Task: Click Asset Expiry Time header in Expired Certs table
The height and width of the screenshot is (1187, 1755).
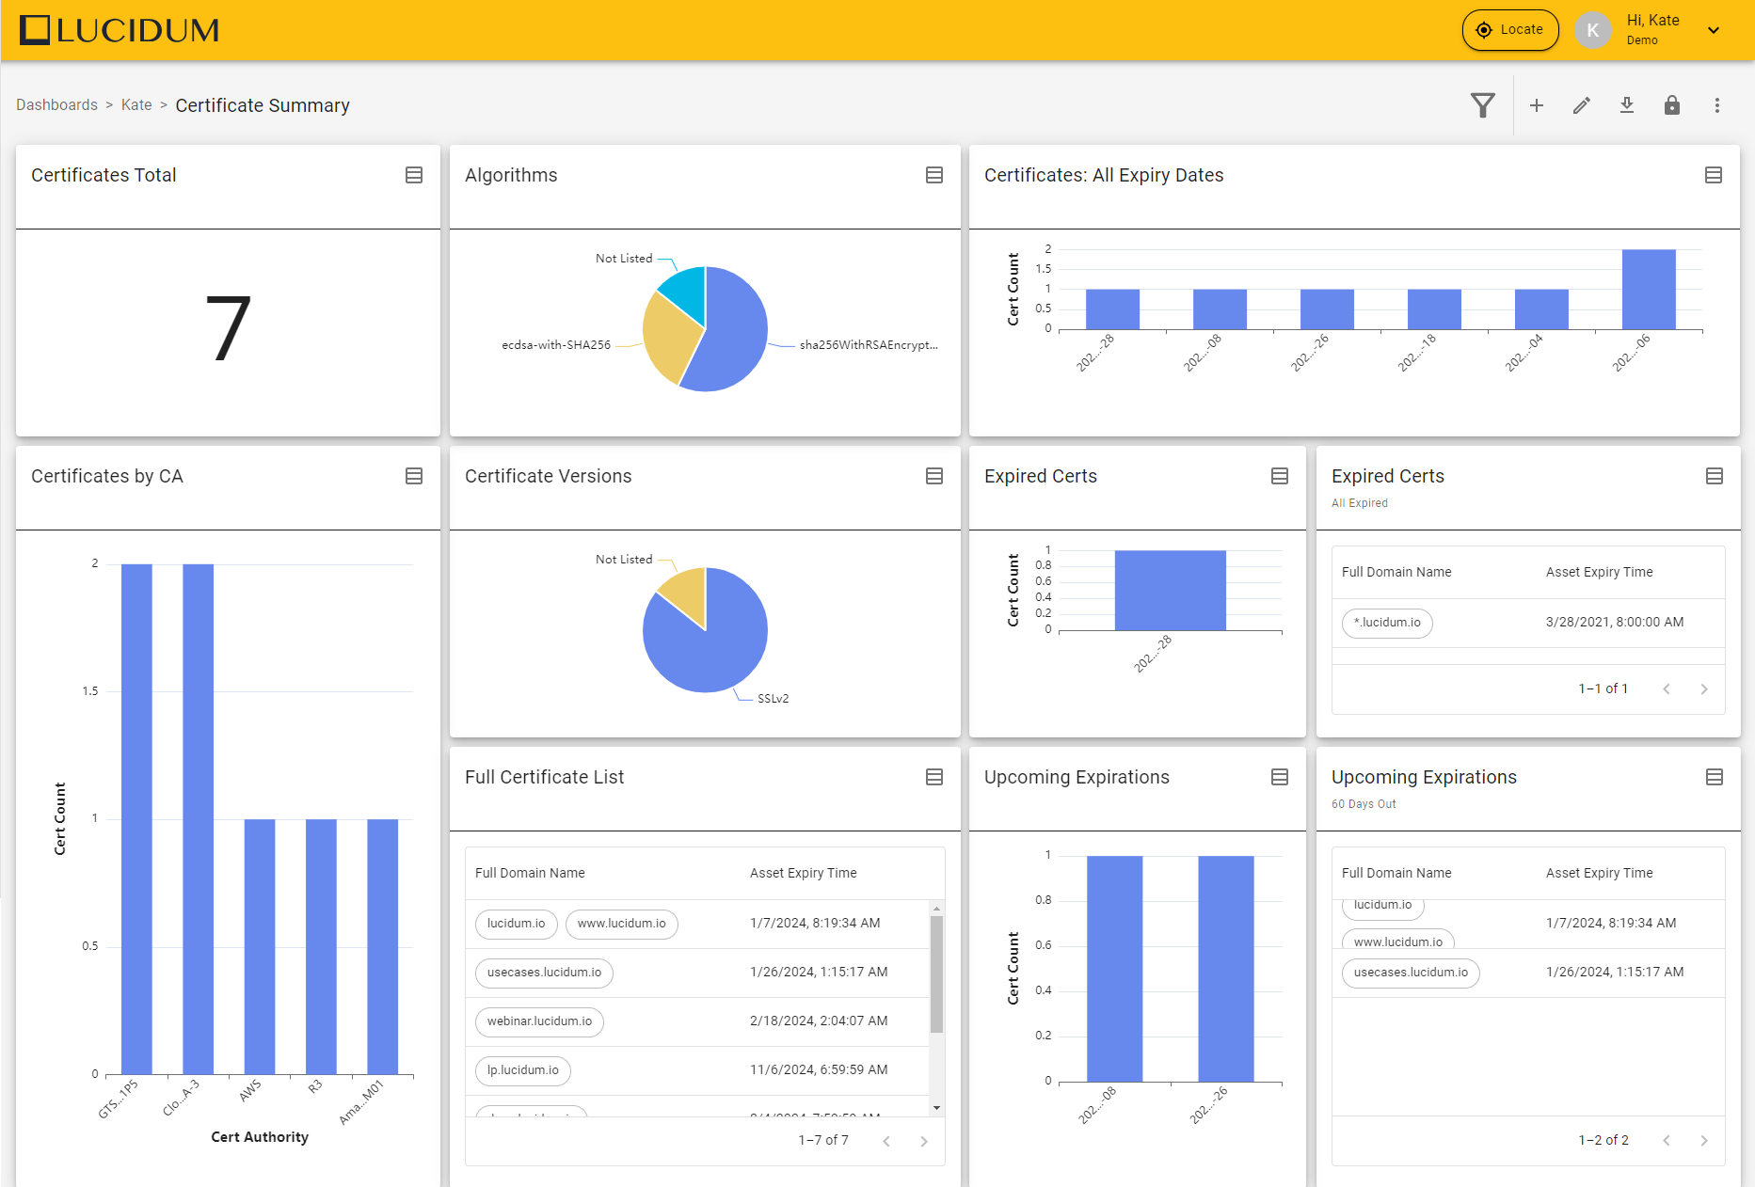Action: 1600,572
